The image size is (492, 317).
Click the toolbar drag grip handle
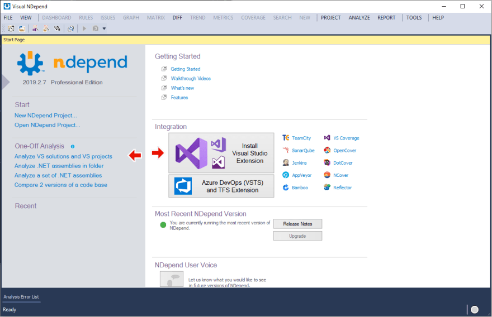pos(4,28)
